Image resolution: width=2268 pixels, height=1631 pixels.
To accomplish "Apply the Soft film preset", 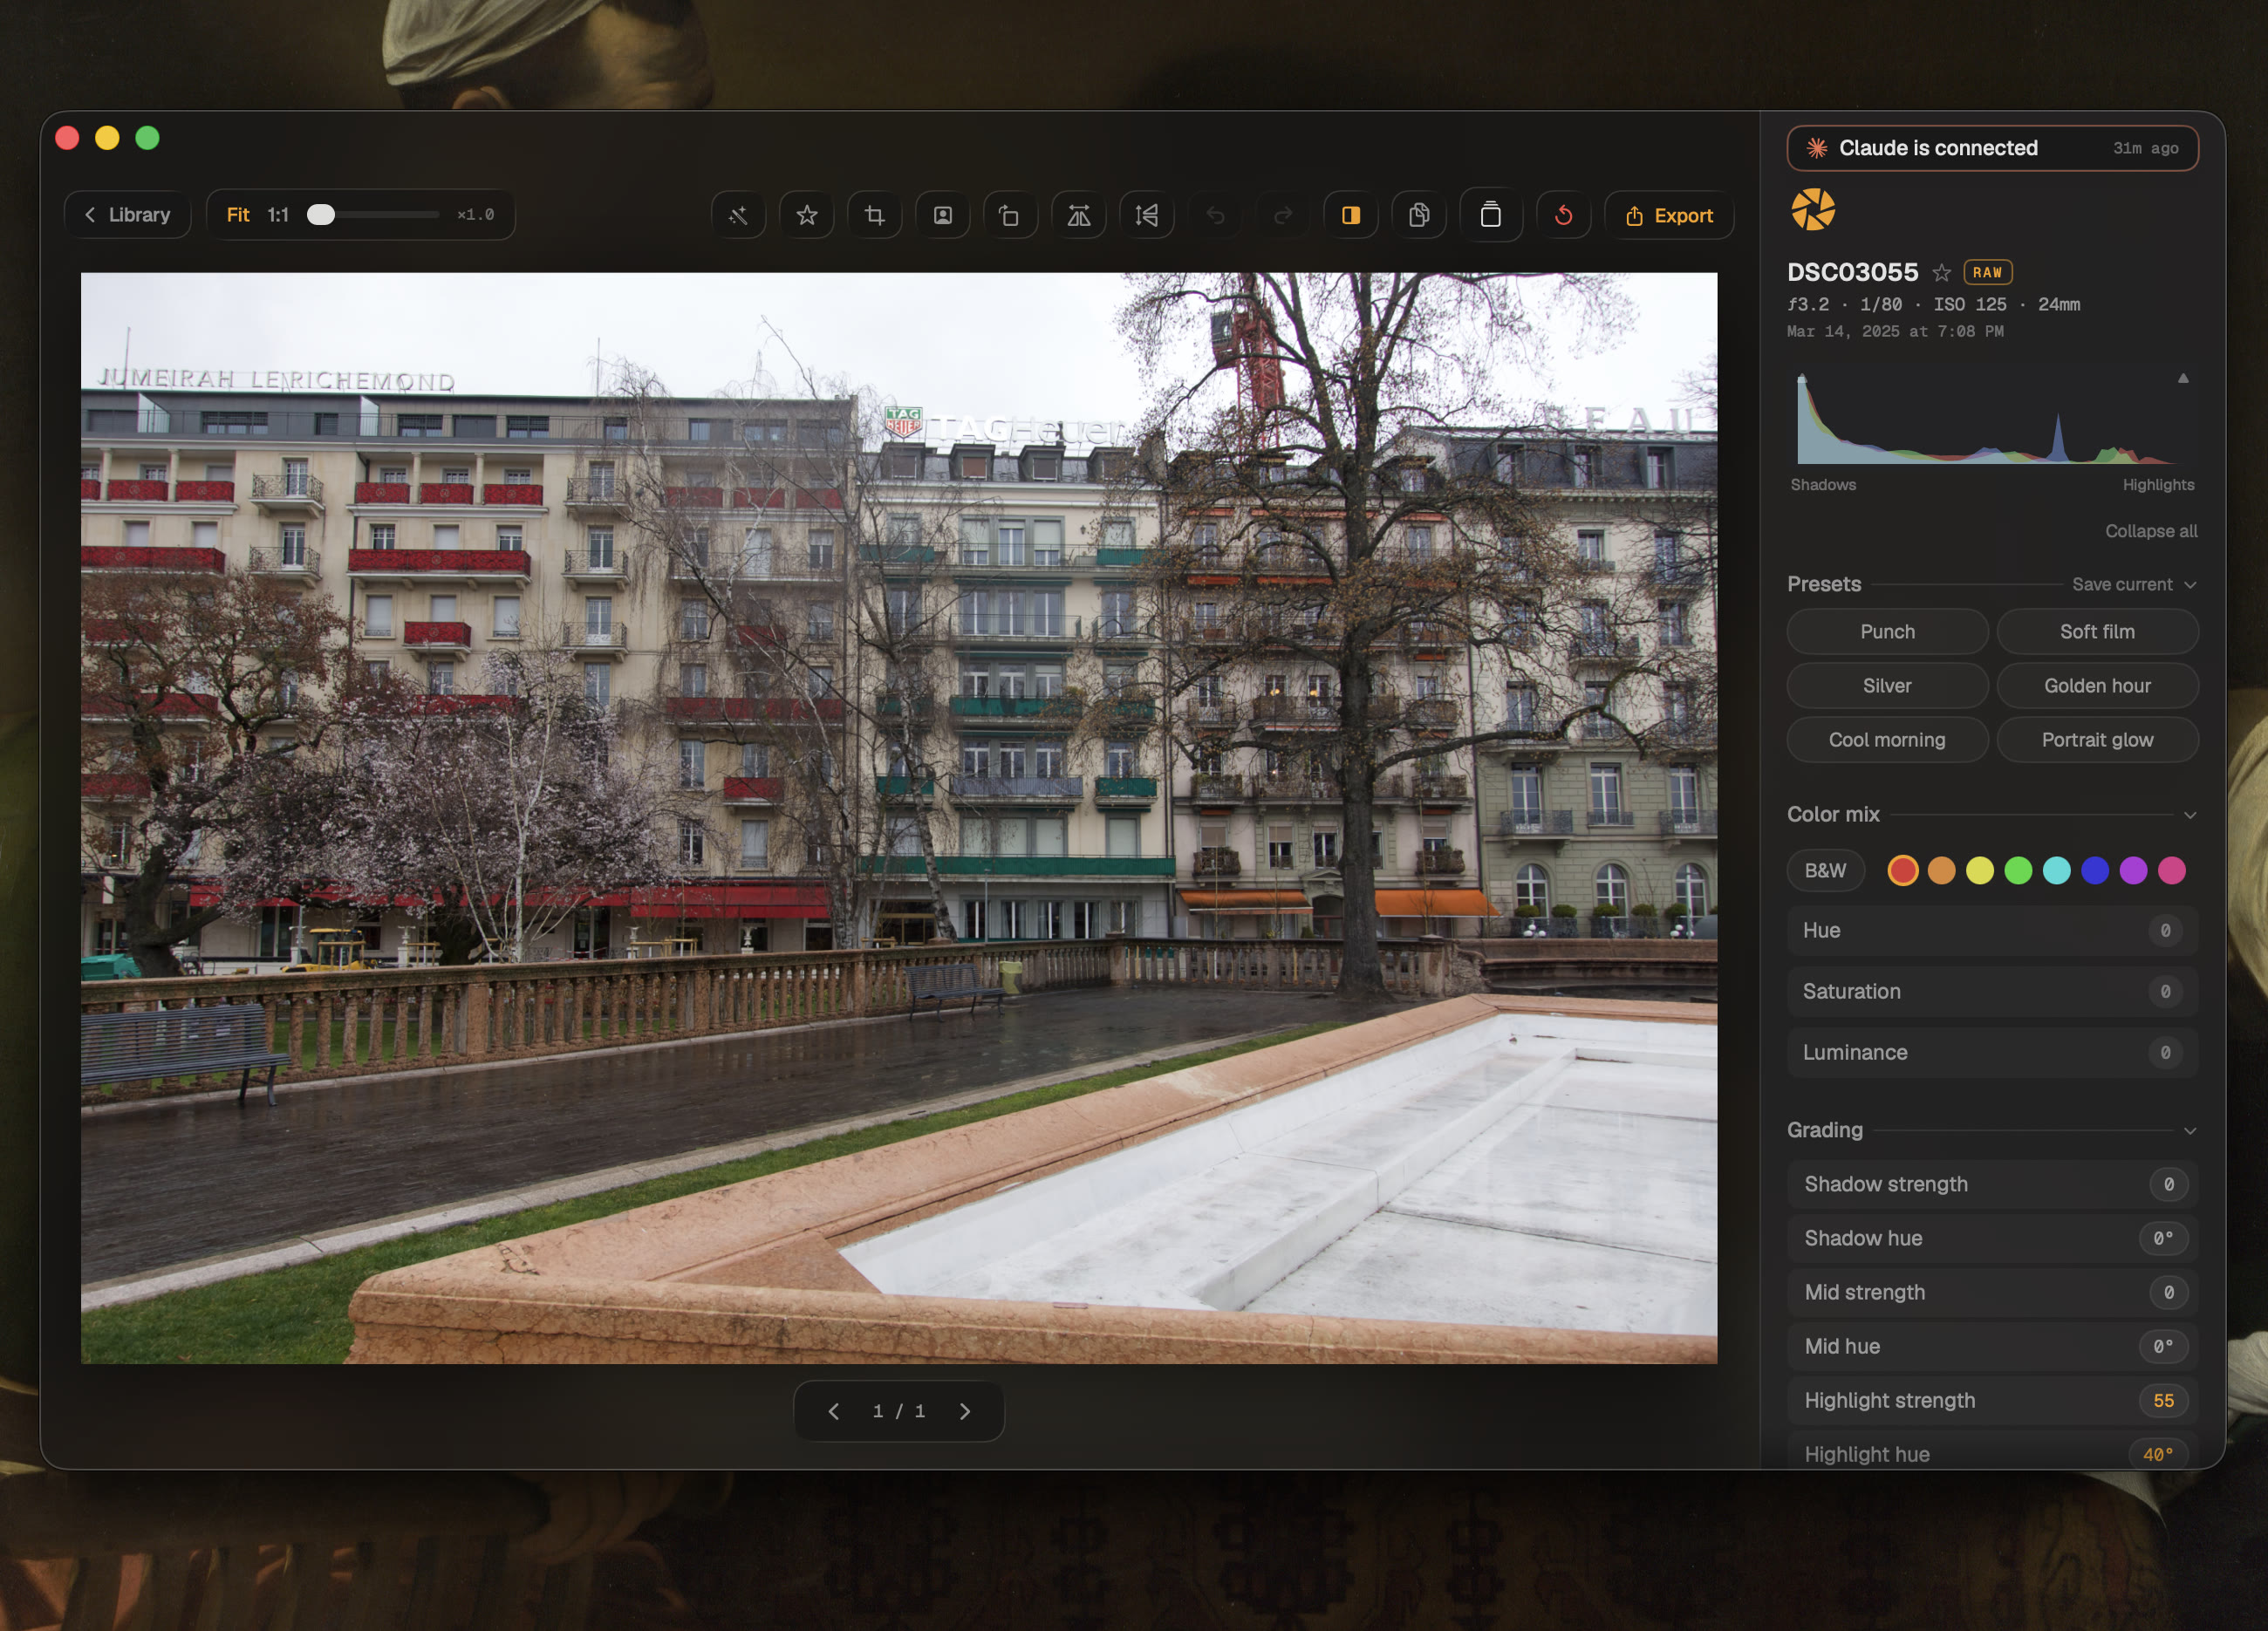I will click(x=2096, y=632).
